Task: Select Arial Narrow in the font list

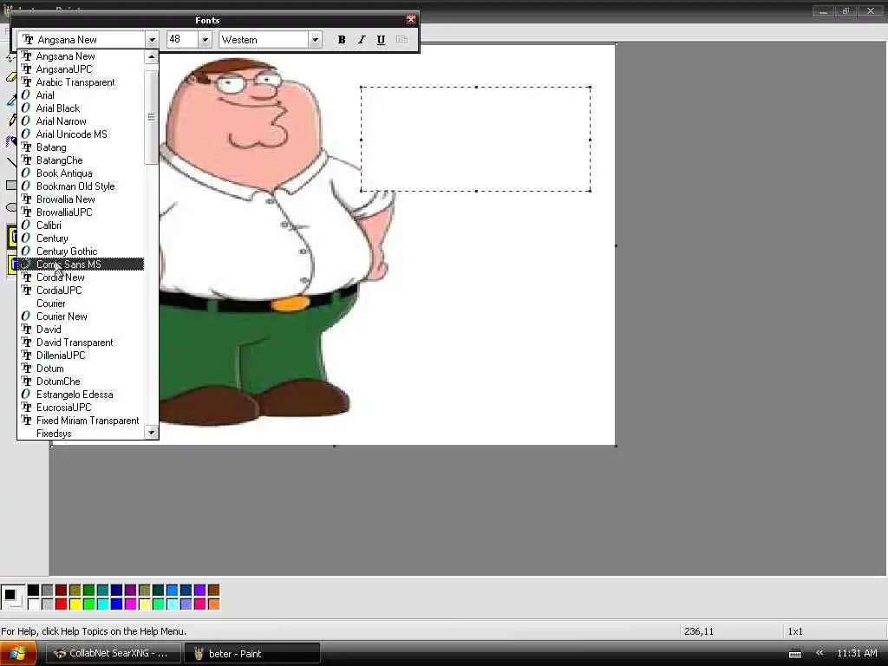Action: [x=81, y=121]
